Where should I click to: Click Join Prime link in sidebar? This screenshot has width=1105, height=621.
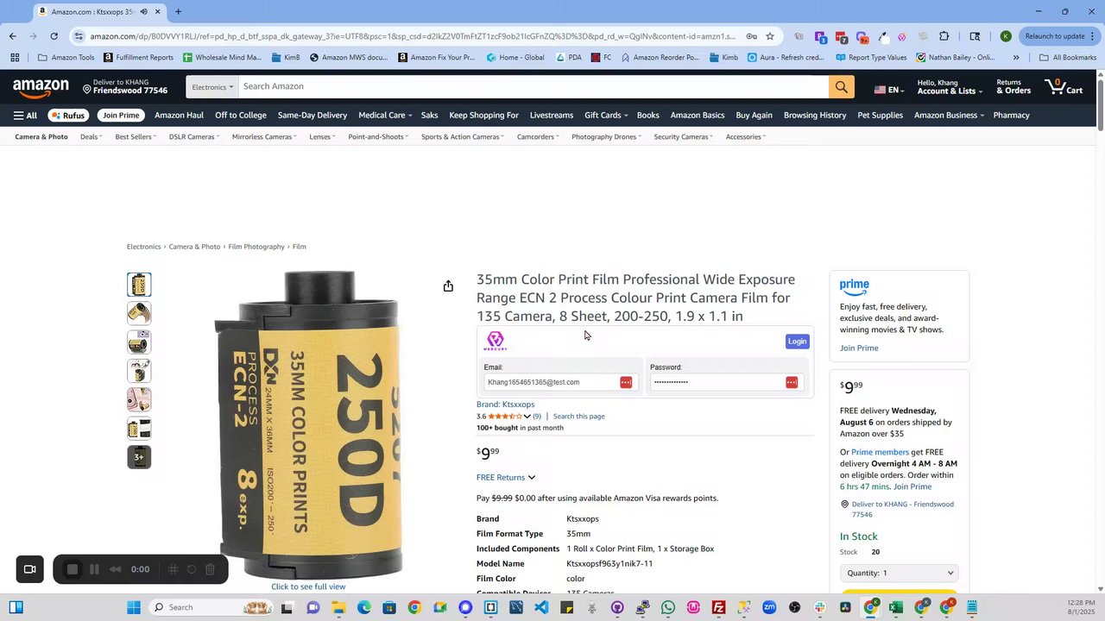click(859, 348)
